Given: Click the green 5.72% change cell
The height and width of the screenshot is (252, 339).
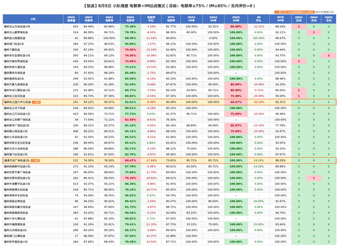Looking at the screenshot, I should [x=151, y=218].
